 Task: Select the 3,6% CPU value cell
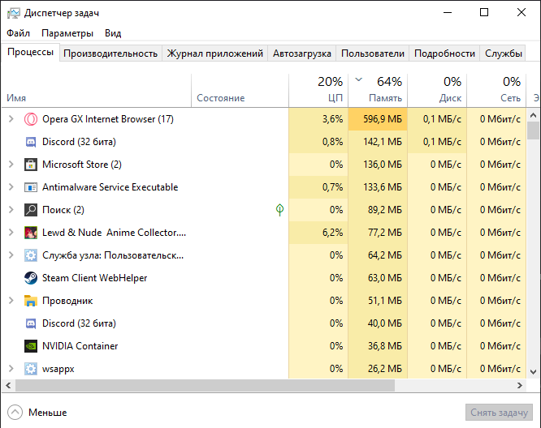point(318,119)
